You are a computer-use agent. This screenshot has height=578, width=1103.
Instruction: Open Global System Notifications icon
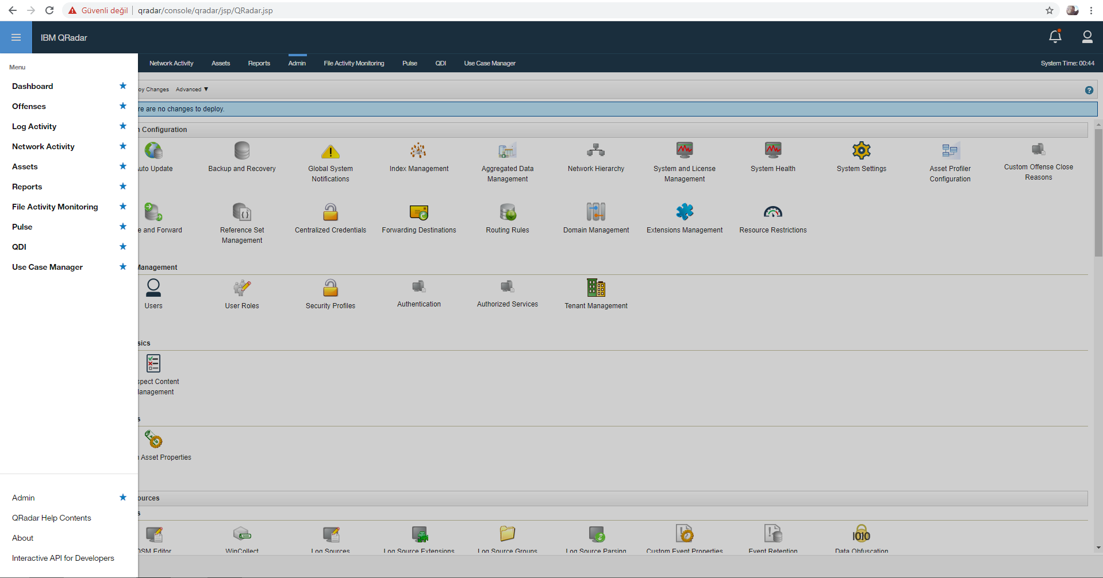tap(330, 152)
